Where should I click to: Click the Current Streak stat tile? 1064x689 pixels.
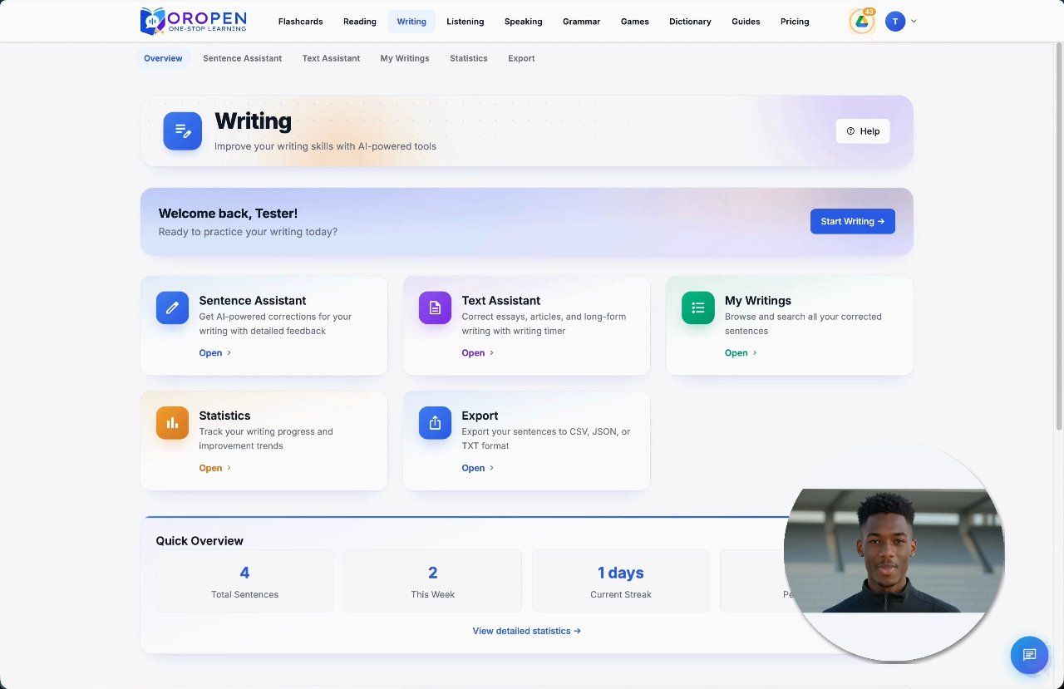(x=621, y=581)
